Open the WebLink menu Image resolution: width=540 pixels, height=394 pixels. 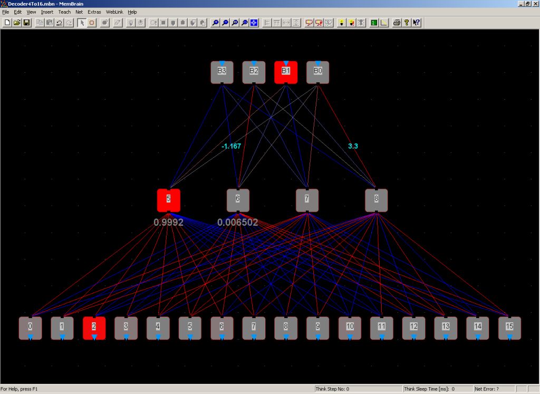(114, 12)
